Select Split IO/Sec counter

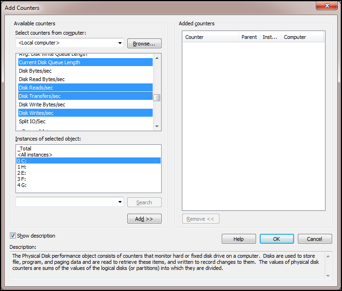pyautogui.click(x=32, y=121)
